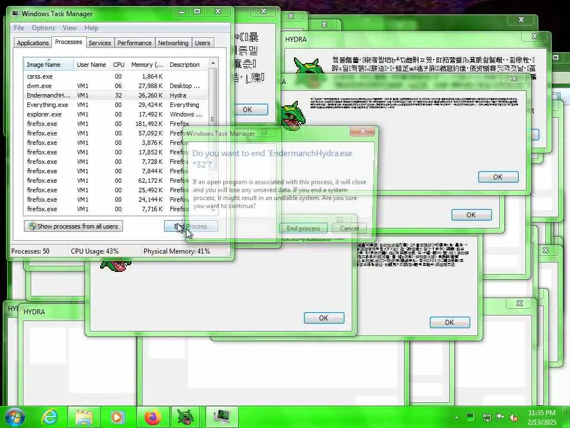Click the End Process button in Task Manager
The height and width of the screenshot is (428, 570).
[x=191, y=226]
